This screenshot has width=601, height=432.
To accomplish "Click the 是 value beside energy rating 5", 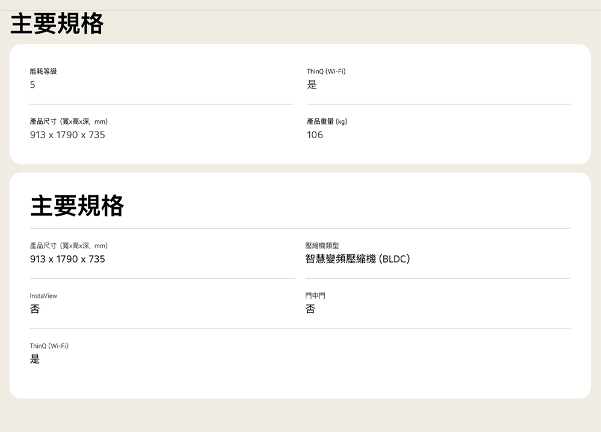I will point(312,85).
